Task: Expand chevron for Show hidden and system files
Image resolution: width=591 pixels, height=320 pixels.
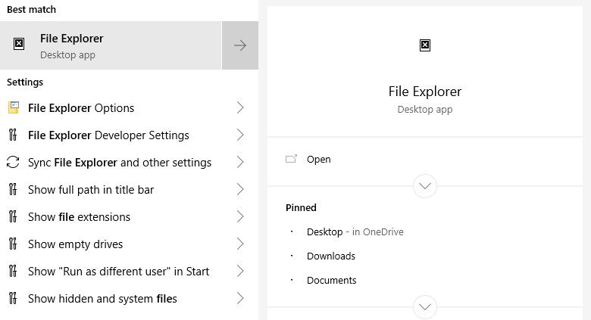Action: click(240, 299)
